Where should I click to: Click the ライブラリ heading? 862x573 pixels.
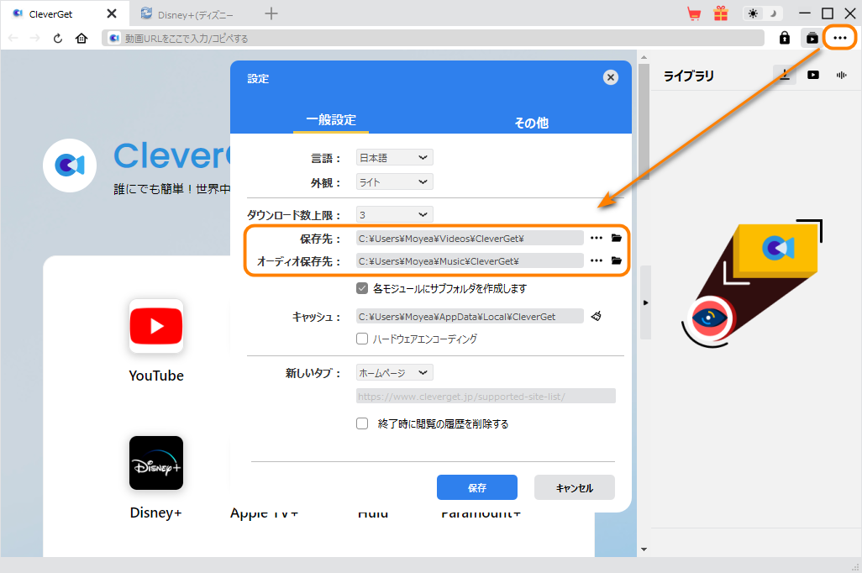[x=688, y=76]
